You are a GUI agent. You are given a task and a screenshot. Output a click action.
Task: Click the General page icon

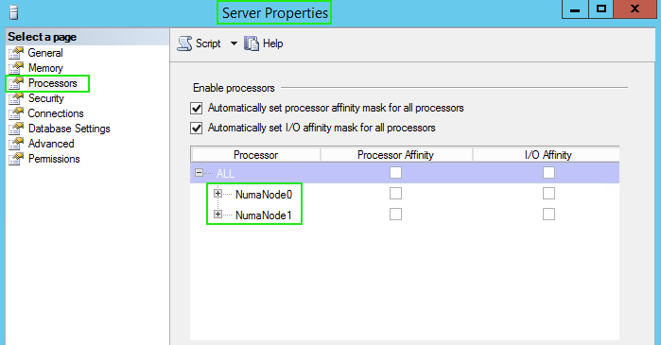click(16, 53)
